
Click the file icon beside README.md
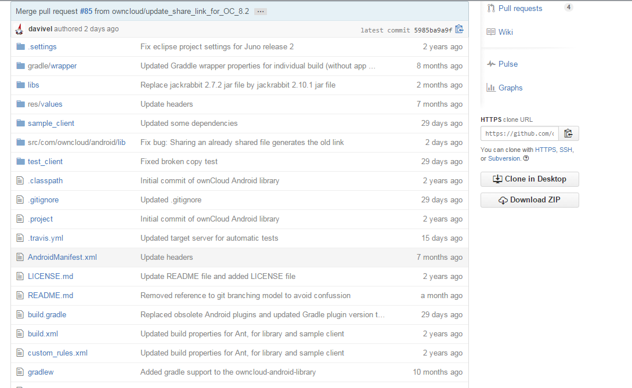[20, 295]
